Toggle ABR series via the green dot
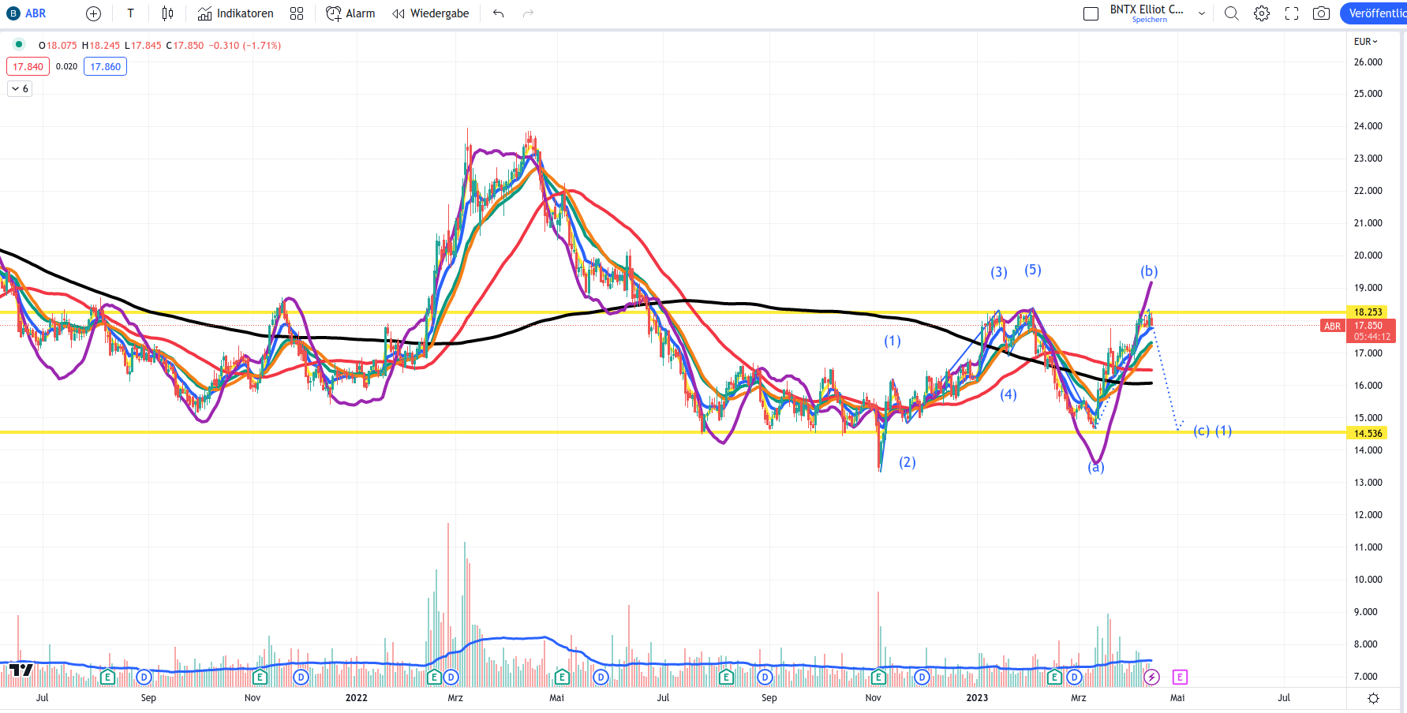Screen dimensions: 1407x713 (17, 45)
